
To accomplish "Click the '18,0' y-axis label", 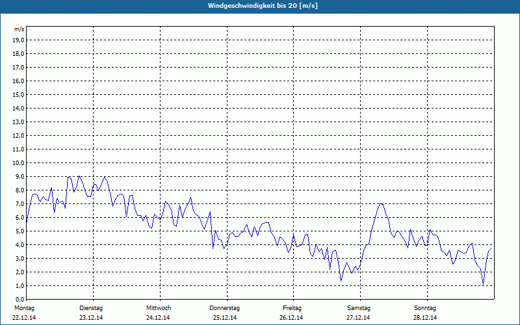I will (x=18, y=54).
